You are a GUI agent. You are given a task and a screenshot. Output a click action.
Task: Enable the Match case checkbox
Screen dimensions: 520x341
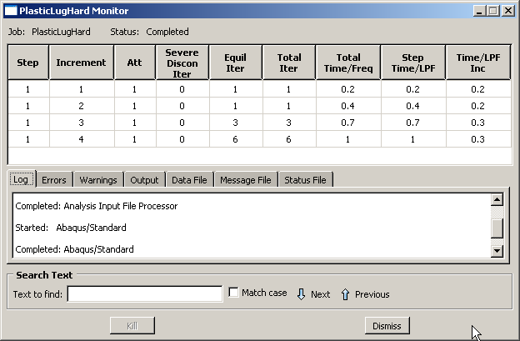tap(234, 293)
